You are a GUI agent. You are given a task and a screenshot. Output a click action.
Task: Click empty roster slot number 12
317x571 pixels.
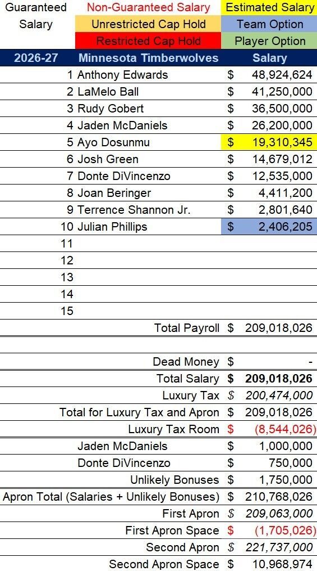pyautogui.click(x=67, y=260)
